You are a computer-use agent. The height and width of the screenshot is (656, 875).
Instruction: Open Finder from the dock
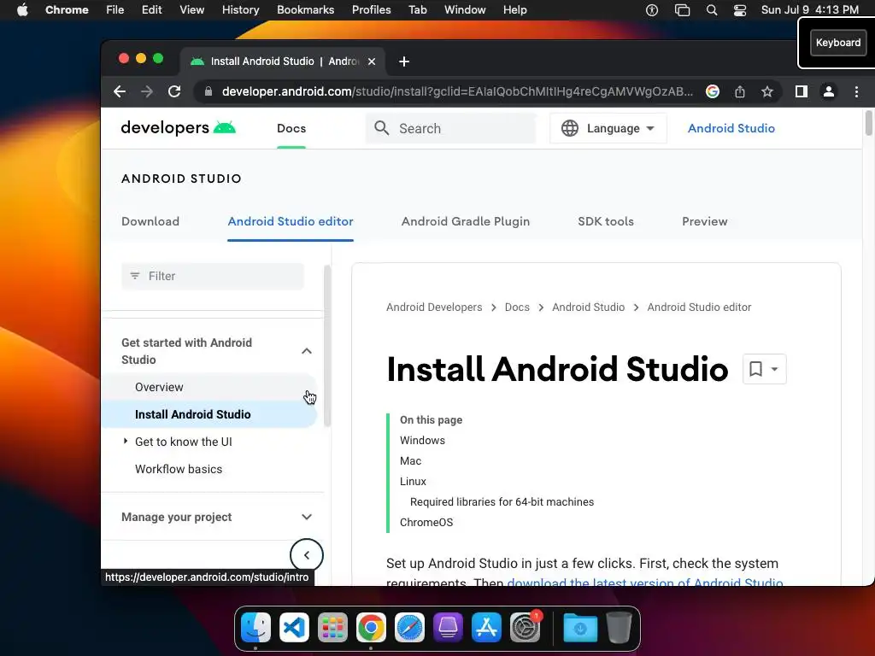click(255, 628)
